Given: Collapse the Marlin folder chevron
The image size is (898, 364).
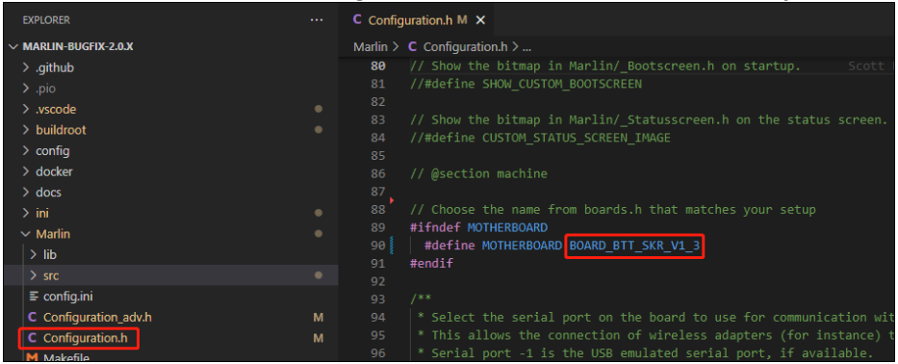Looking at the screenshot, I should pos(25,234).
